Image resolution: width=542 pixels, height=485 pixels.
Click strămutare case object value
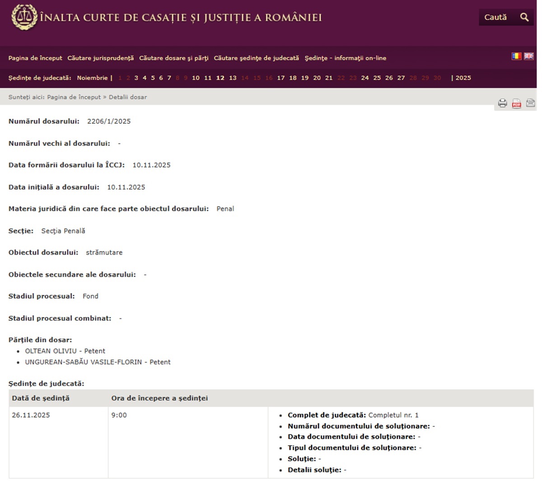click(x=104, y=252)
